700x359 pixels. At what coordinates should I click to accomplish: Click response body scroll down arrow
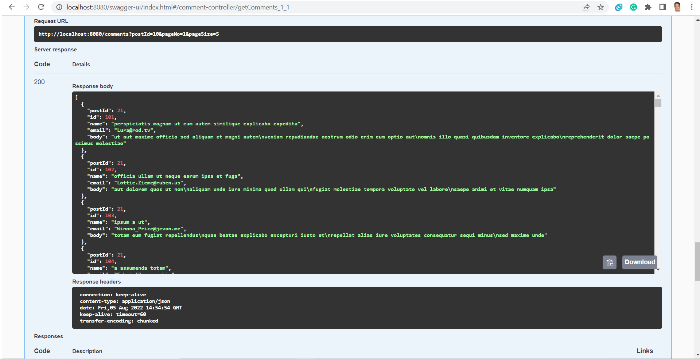pyautogui.click(x=658, y=270)
